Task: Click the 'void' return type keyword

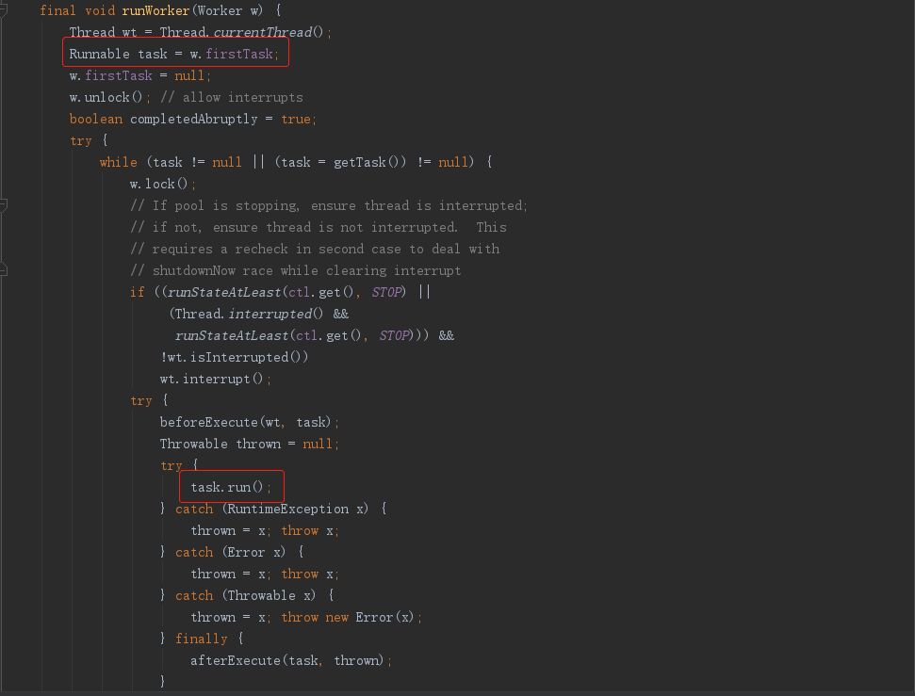Action: click(x=100, y=10)
